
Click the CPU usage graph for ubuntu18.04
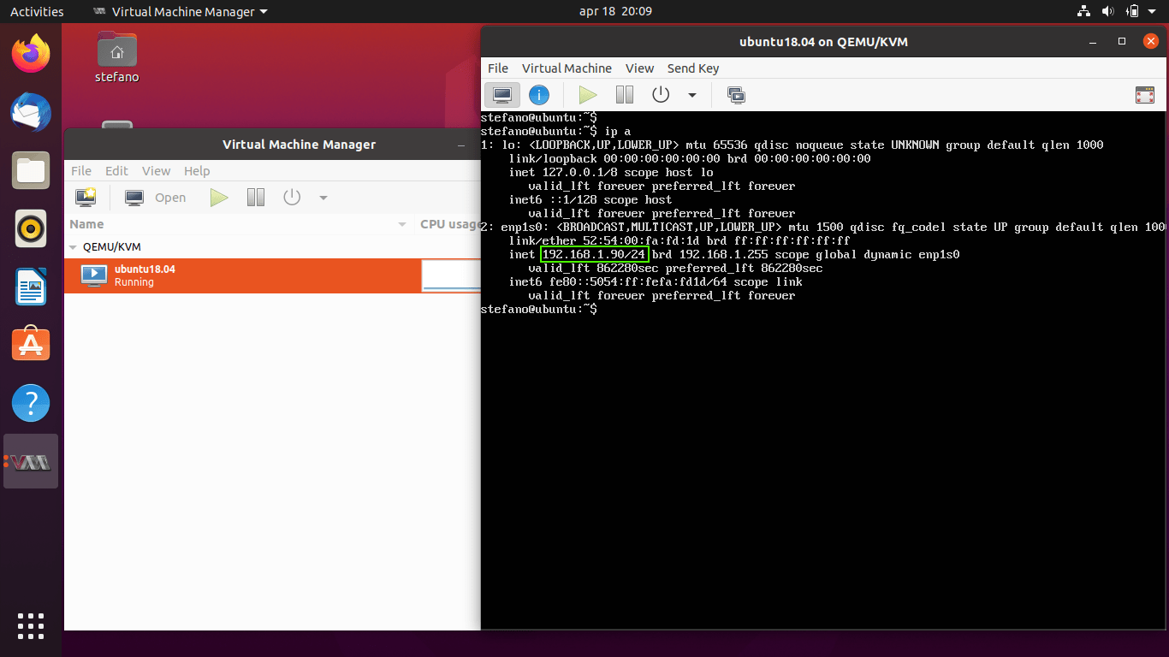click(x=451, y=275)
